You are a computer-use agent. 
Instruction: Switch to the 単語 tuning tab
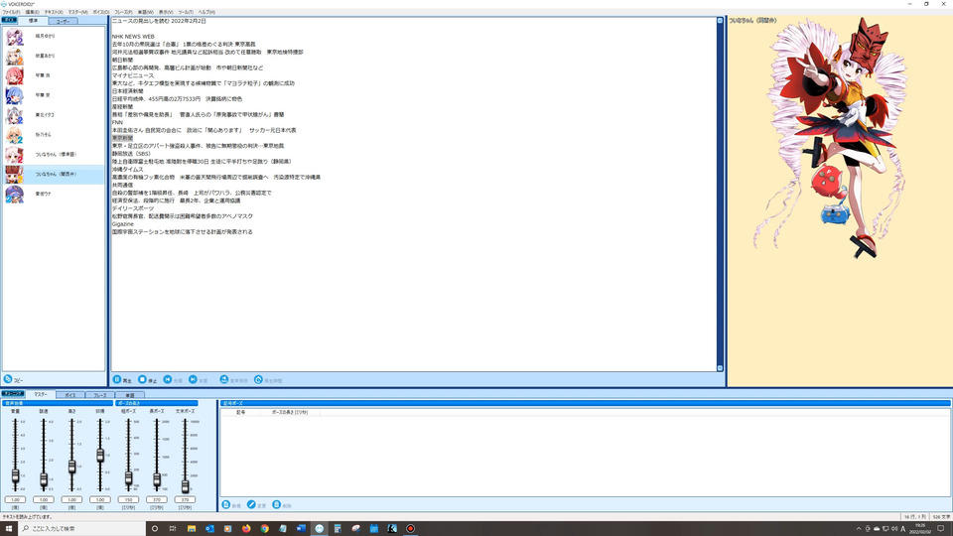(x=129, y=395)
